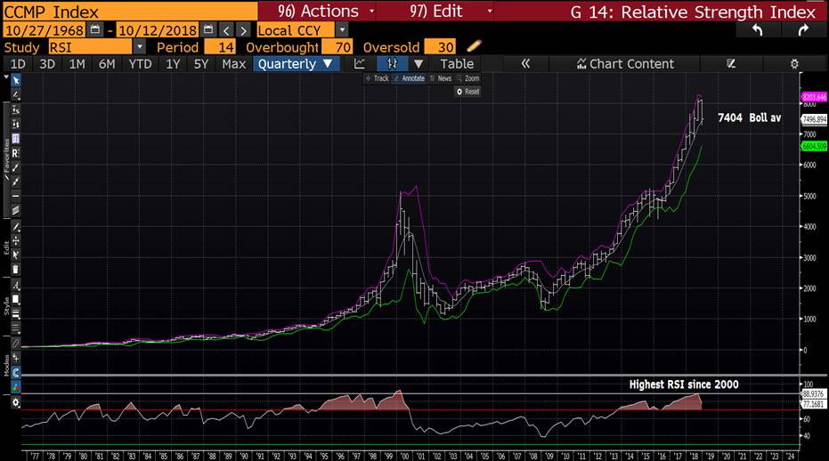Click the Oversold field showing 30
Viewport: 829px width, 461px height.
[440, 46]
